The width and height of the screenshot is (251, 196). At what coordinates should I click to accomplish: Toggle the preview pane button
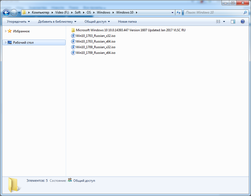tap(233, 21)
